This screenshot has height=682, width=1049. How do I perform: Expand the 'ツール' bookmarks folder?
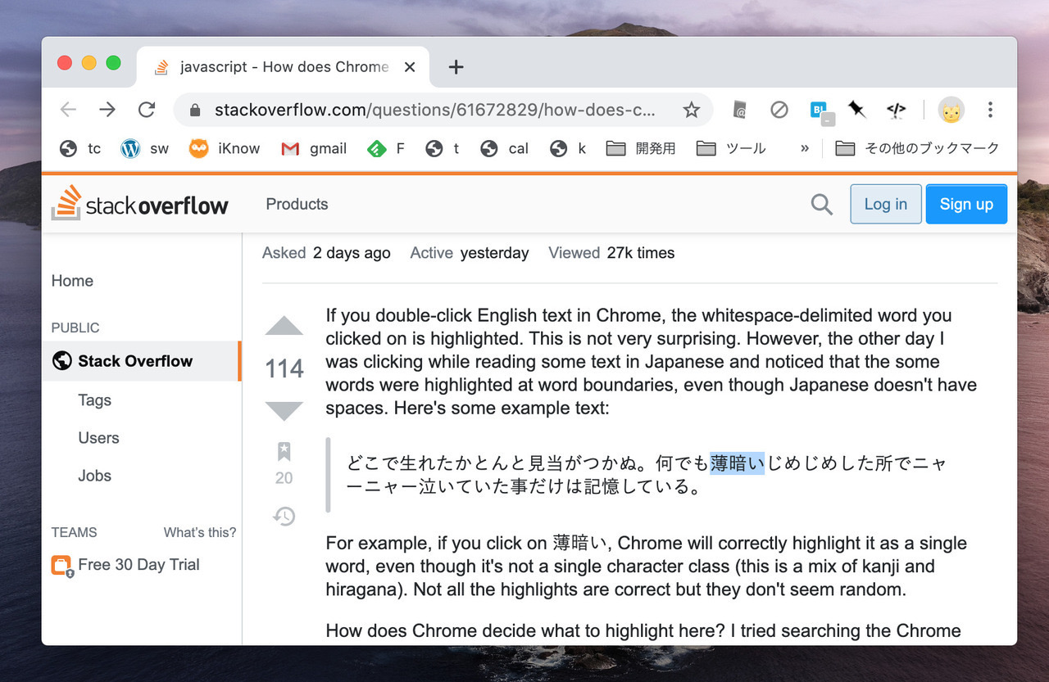tap(731, 148)
